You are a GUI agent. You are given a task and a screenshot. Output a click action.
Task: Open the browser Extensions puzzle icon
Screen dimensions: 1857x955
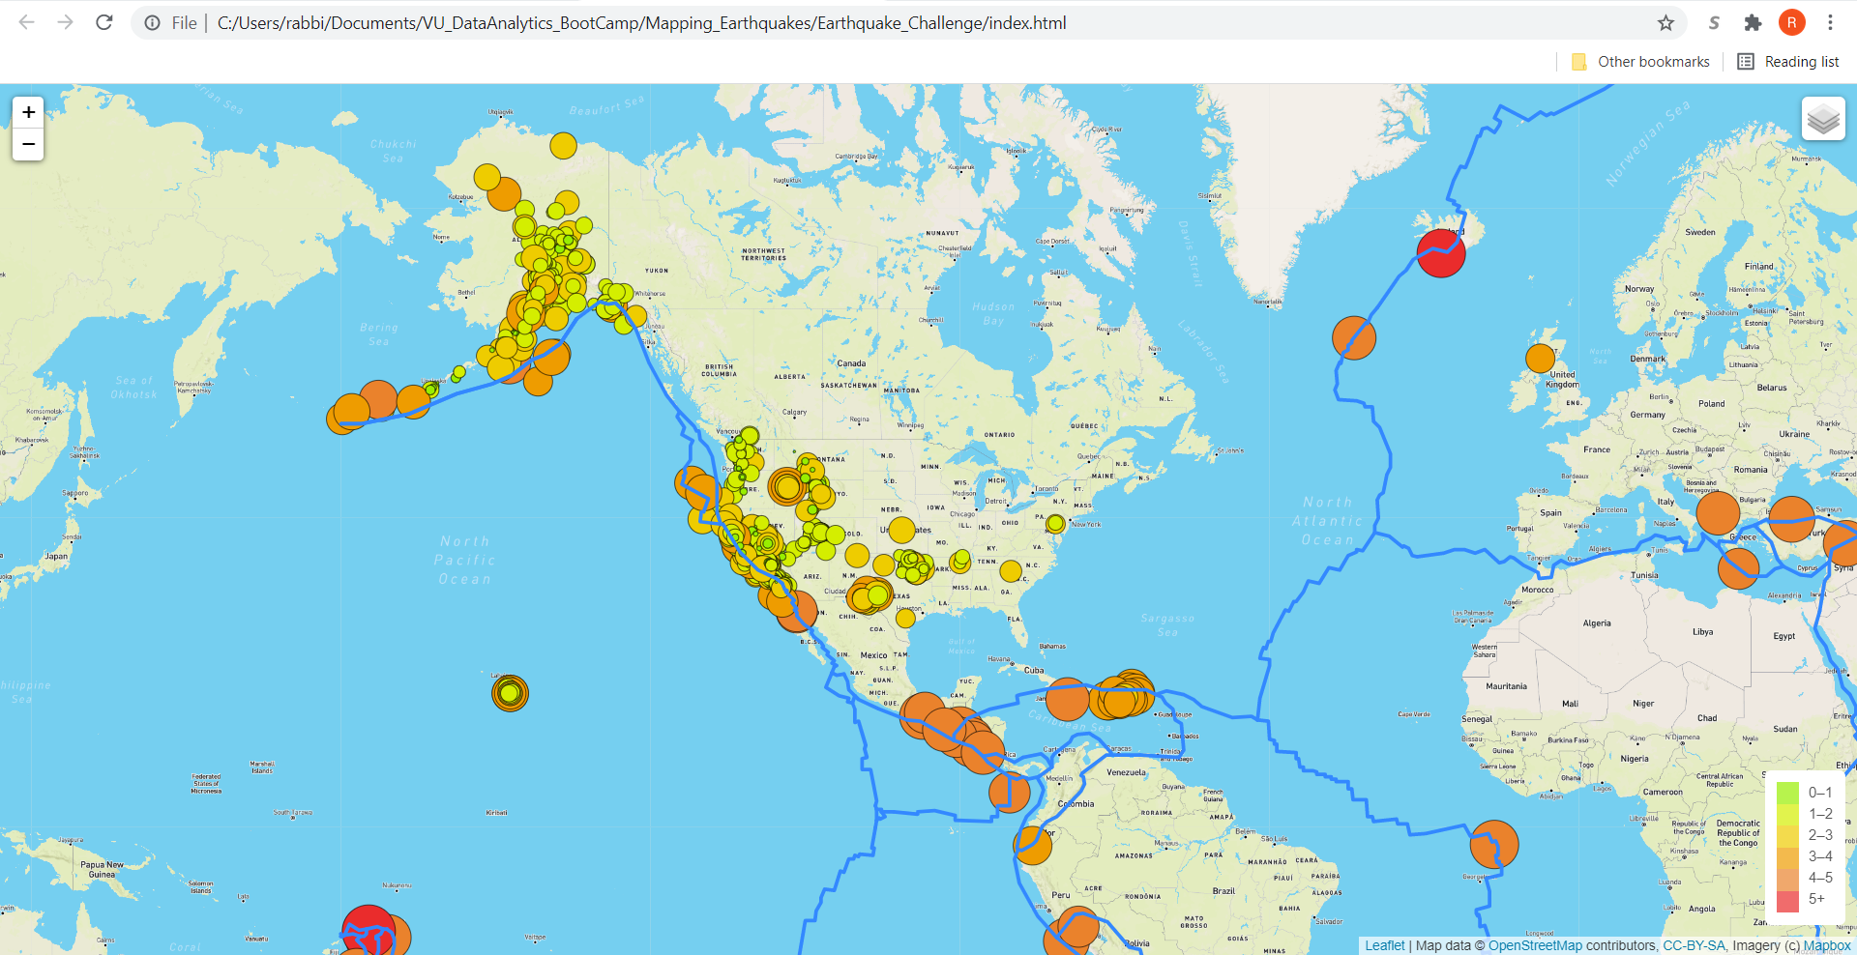click(x=1753, y=22)
